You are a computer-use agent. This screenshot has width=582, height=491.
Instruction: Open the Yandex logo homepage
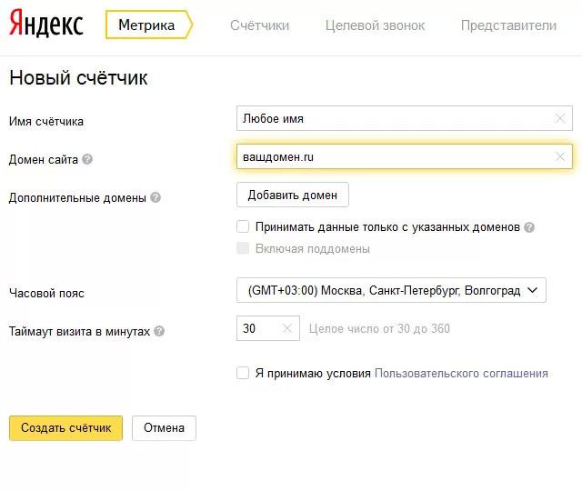46,24
